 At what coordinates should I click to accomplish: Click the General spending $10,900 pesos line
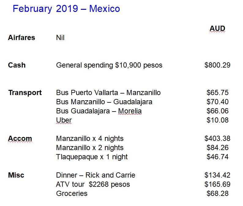109,65
